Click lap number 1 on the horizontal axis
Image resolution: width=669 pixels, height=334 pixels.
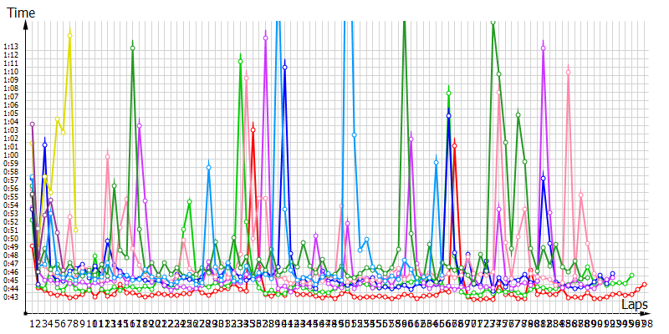tap(33, 323)
